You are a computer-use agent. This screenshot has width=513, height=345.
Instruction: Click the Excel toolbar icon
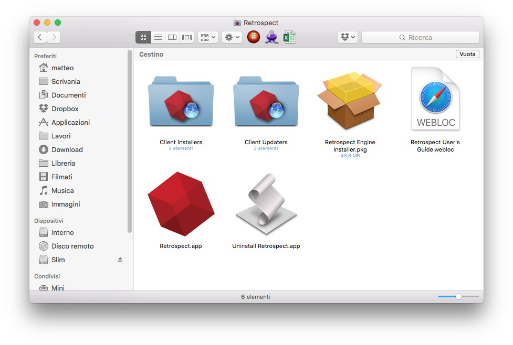[289, 37]
